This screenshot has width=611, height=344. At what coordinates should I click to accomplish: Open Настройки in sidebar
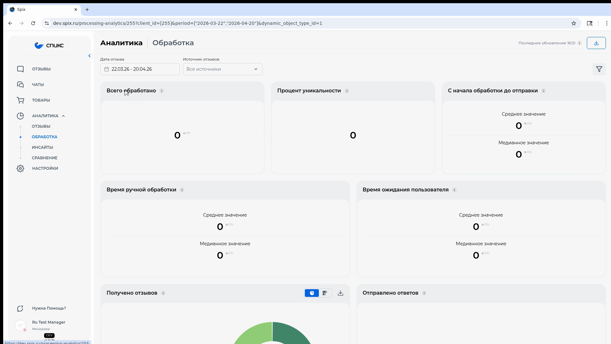click(x=45, y=168)
